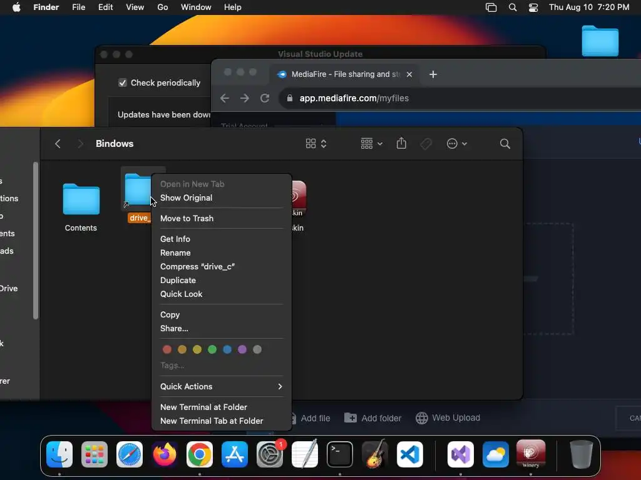Screen dimensions: 641x480
Task: Open the Apple menu
Action: [16, 7]
